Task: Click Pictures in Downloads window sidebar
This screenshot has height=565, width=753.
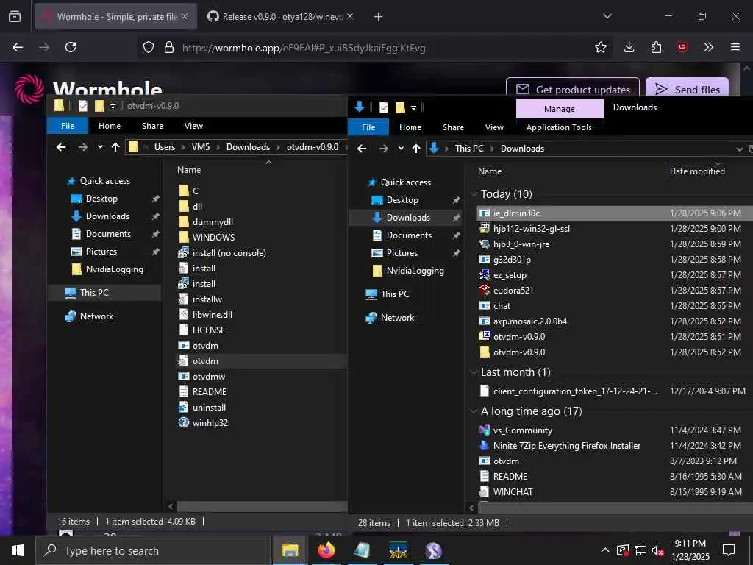Action: point(402,253)
